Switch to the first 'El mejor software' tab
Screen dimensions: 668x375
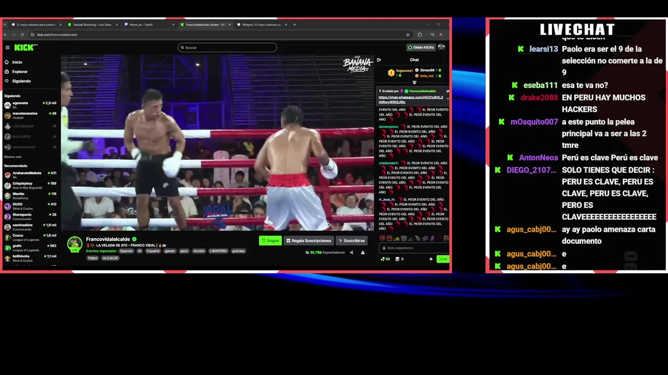35,24
